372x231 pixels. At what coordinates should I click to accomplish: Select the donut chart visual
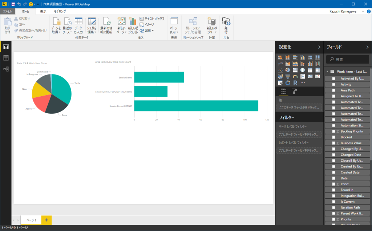[x=288, y=83]
